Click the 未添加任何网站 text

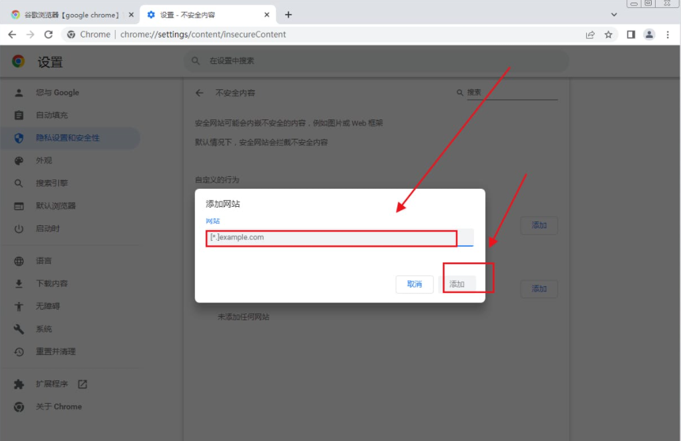[x=243, y=317]
